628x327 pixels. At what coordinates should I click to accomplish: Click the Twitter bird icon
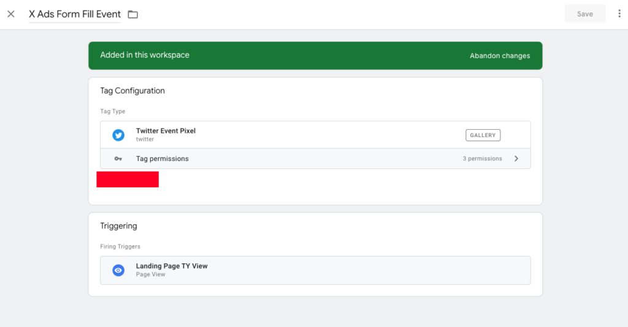pos(118,135)
